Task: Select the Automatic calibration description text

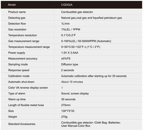Action: [x=94, y=76]
